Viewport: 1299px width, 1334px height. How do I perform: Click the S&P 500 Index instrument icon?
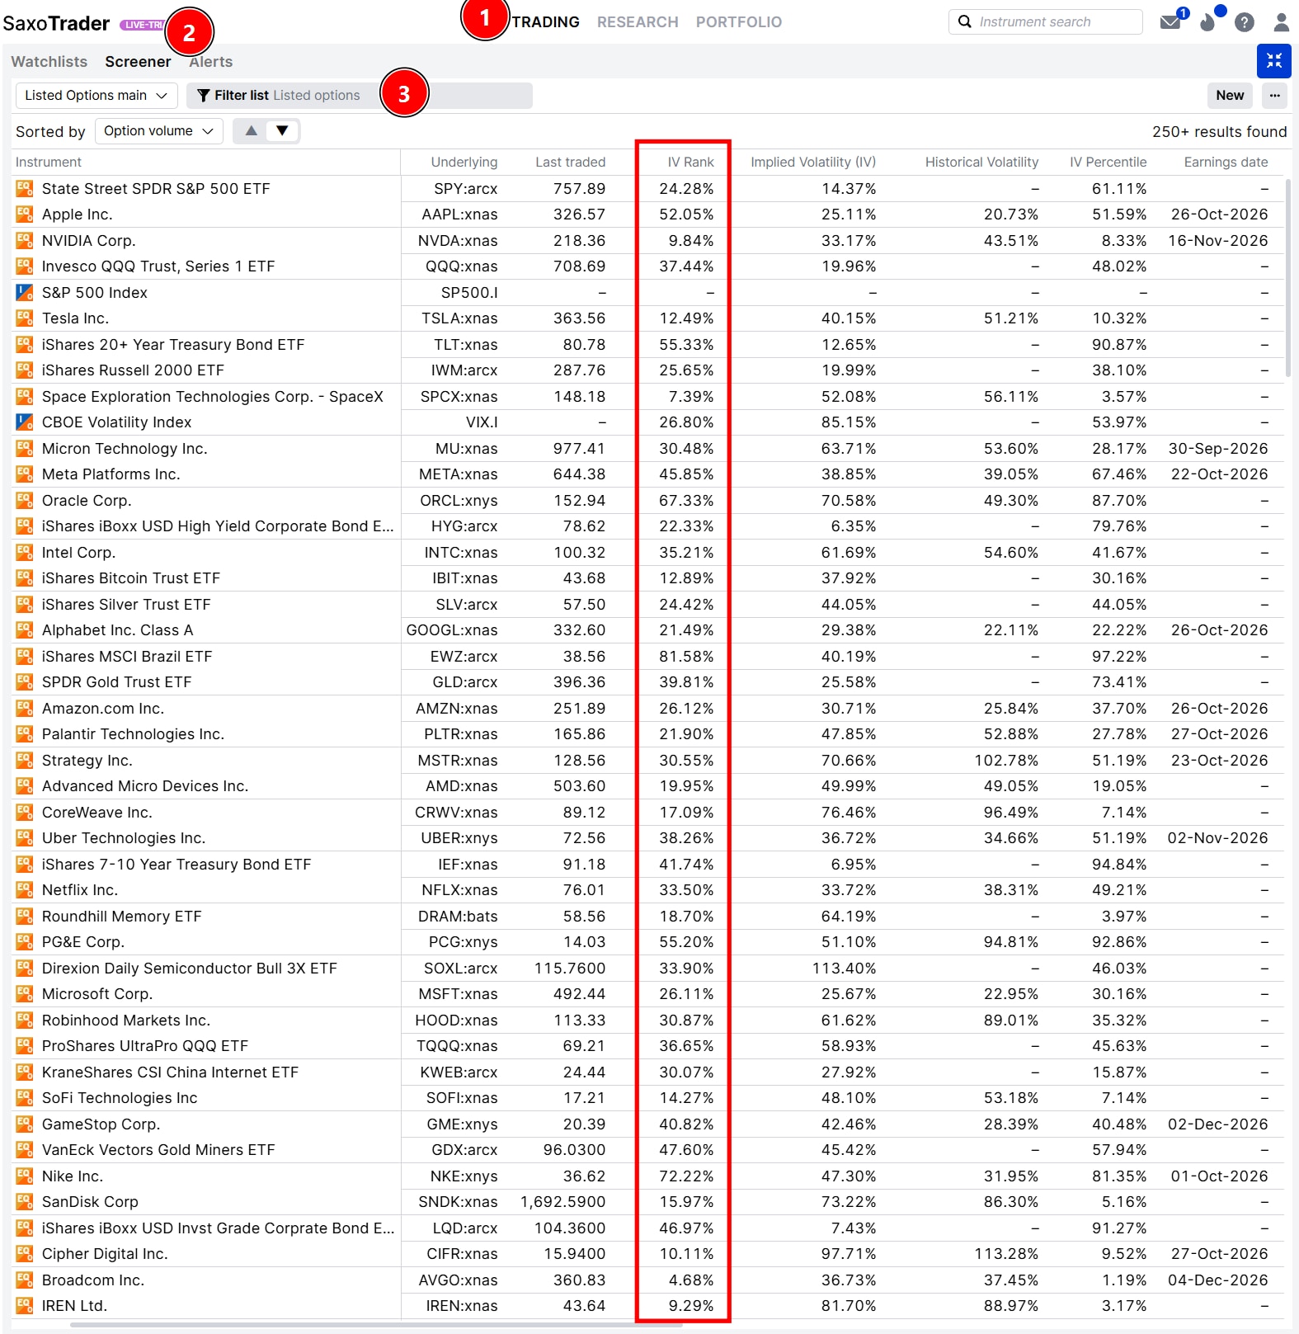pos(25,292)
